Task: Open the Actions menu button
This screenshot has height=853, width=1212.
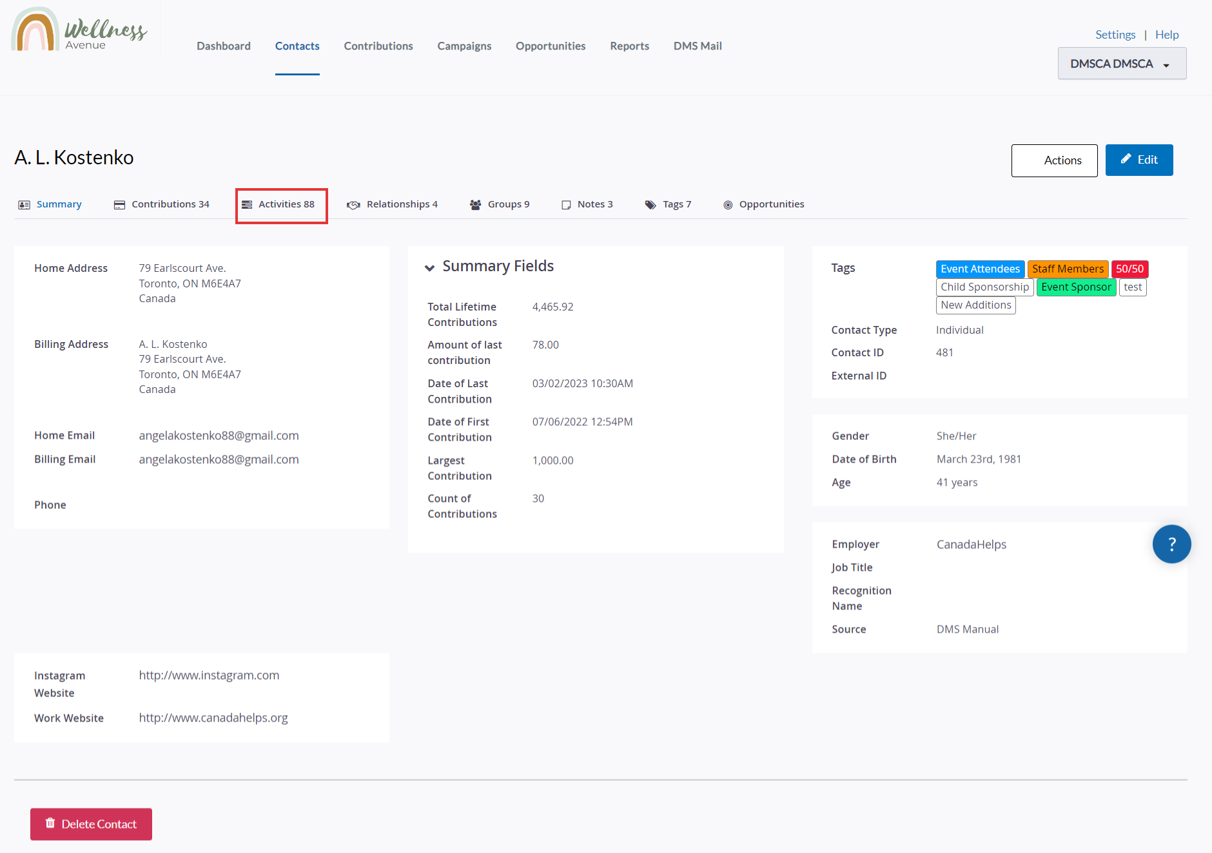Action: pyautogui.click(x=1055, y=160)
